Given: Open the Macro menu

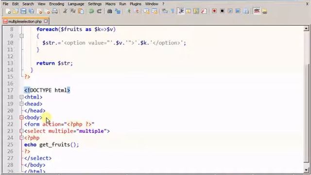Looking at the screenshot, I should click(x=110, y=4).
